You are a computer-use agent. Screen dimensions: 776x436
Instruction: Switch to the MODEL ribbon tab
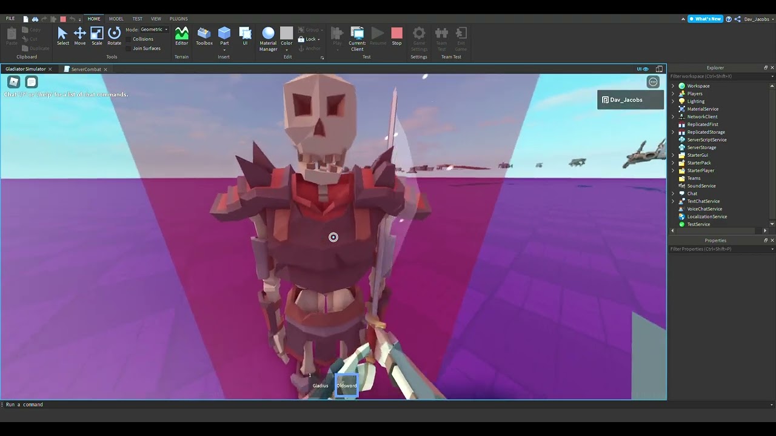116,19
